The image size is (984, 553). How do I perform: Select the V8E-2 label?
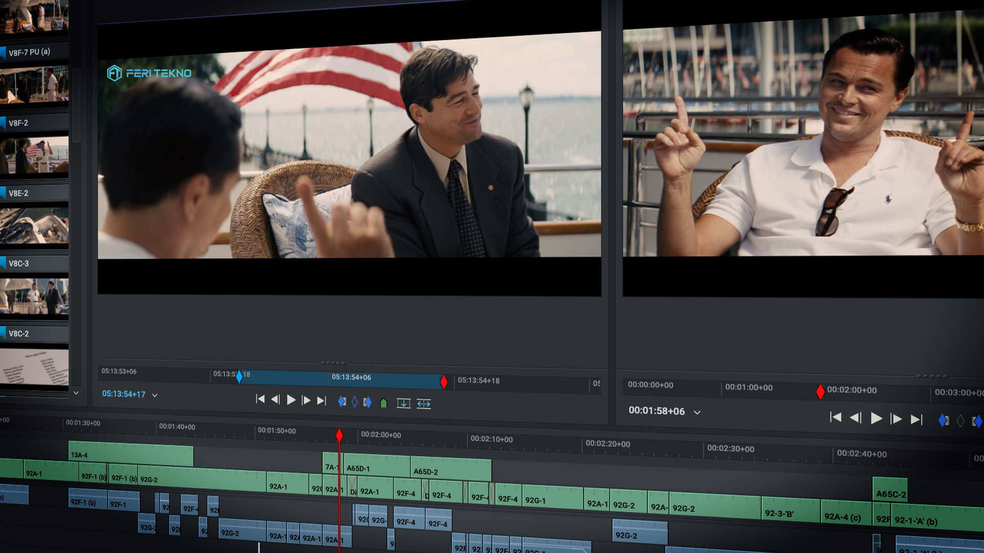pos(18,193)
